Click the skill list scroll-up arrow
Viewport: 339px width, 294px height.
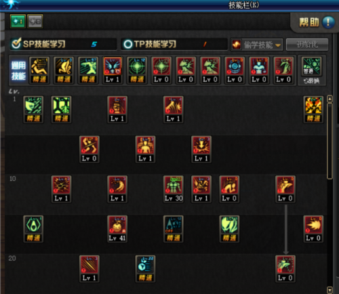(330, 99)
